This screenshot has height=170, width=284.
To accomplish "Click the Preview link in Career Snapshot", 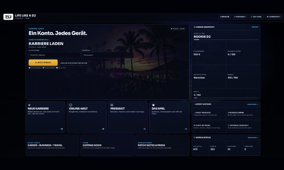I will [x=255, y=27].
